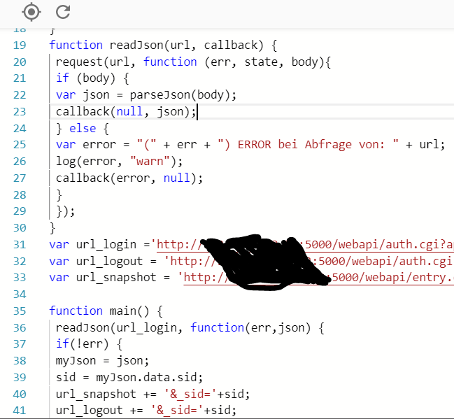Click the reload arrow icon
454x419 pixels.
click(x=63, y=12)
